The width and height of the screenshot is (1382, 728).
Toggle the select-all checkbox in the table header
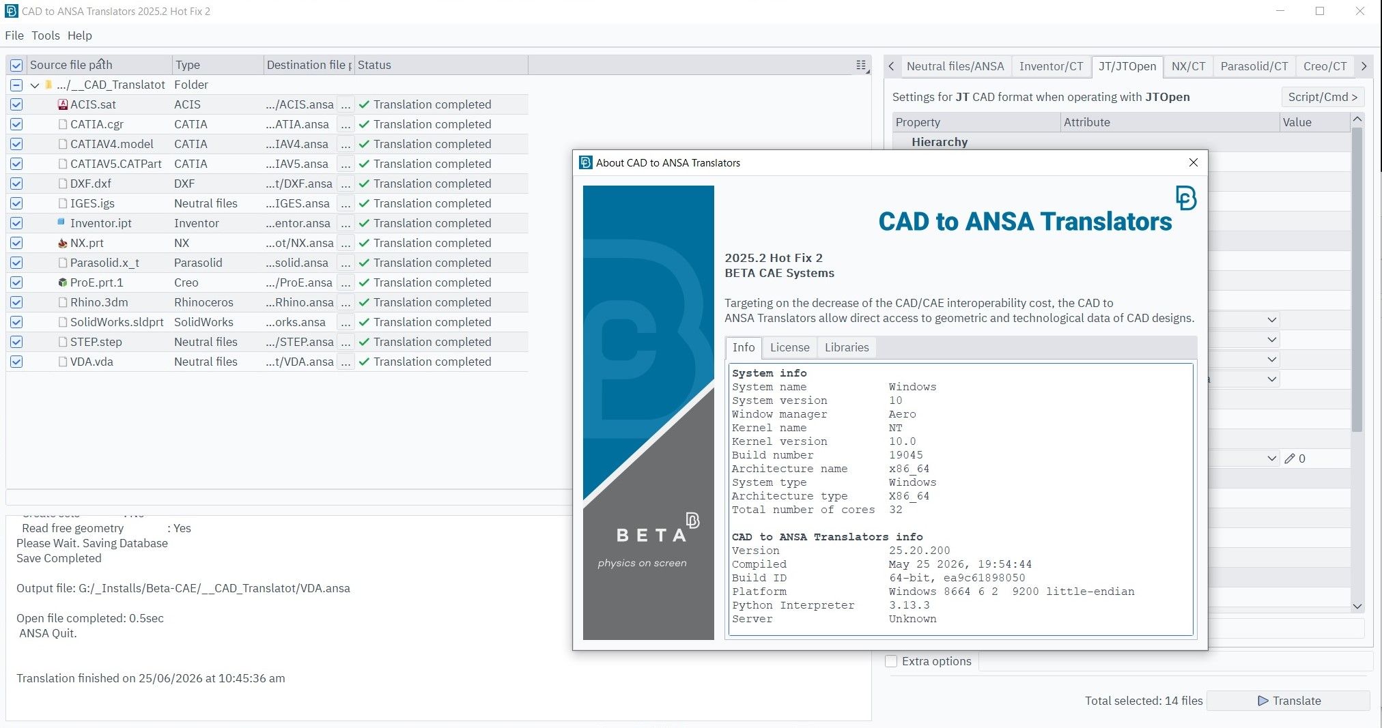pyautogui.click(x=16, y=65)
